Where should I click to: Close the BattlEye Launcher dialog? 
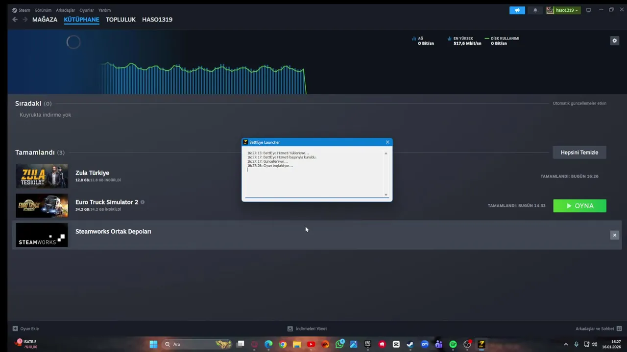387,142
